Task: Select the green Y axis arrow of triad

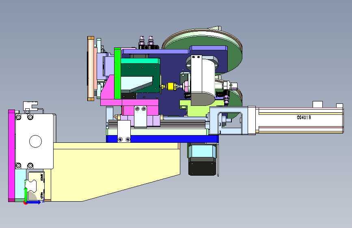Action: click(x=26, y=195)
